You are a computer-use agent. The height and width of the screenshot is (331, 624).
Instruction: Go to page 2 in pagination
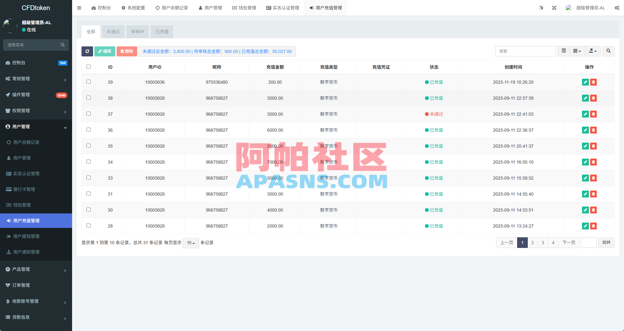click(532, 243)
